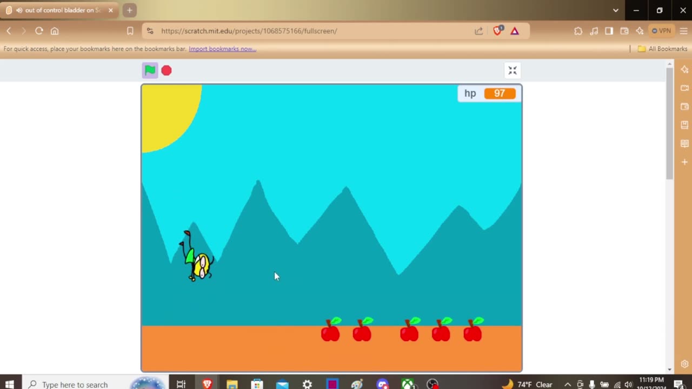
Task: Open the browser home page icon
Action: [55, 31]
